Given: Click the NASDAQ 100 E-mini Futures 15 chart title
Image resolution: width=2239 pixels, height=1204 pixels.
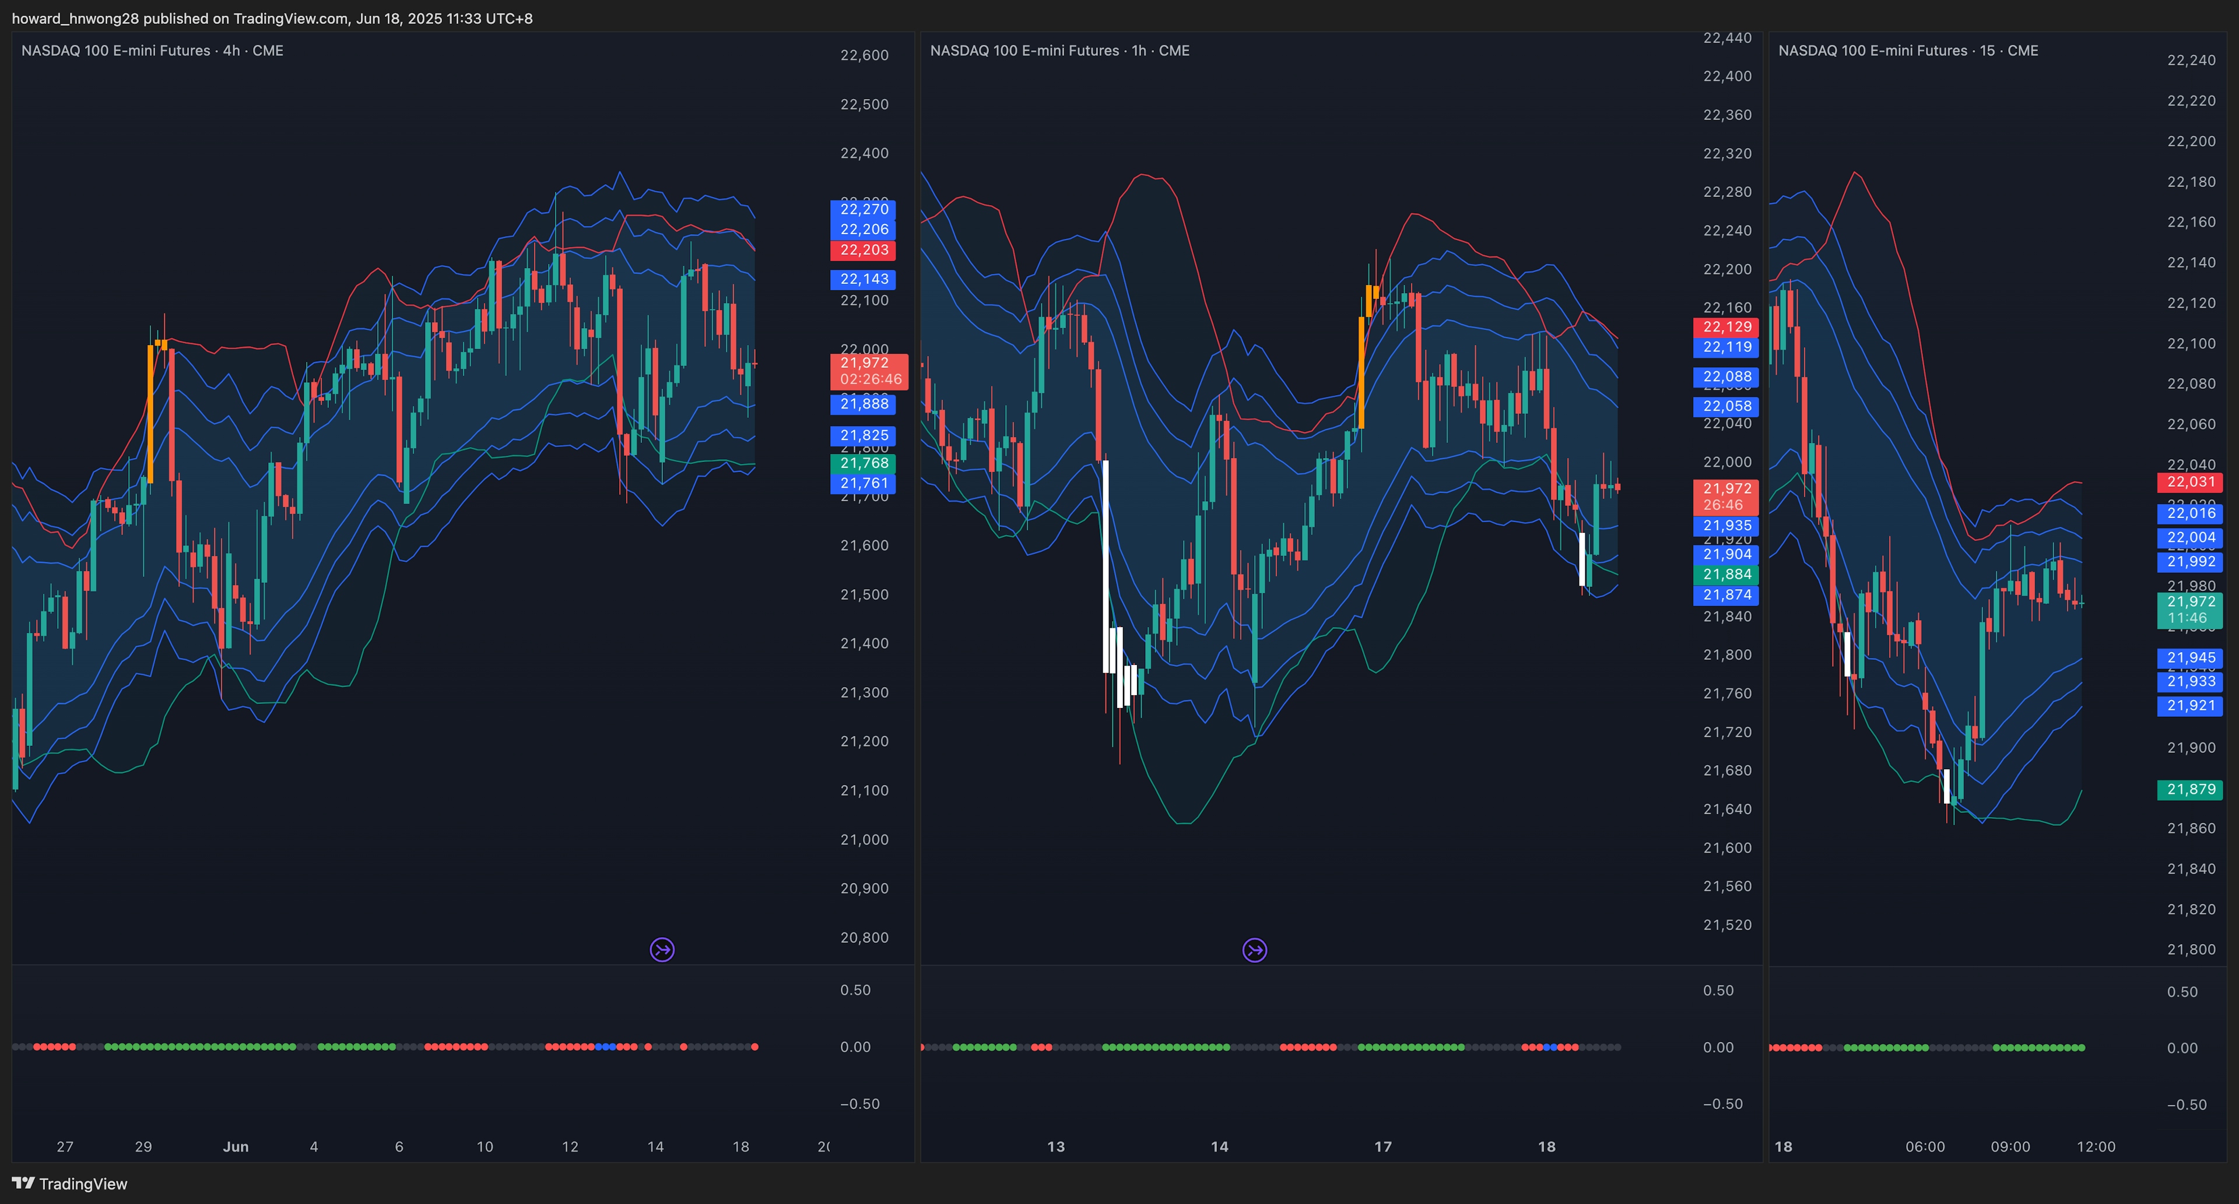Looking at the screenshot, I should (1908, 50).
